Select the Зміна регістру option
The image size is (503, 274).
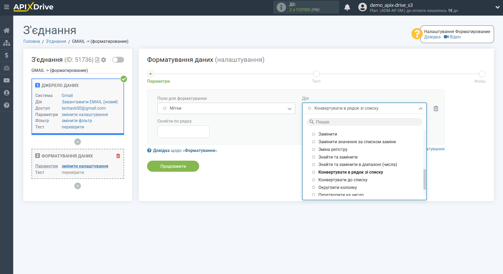(333, 150)
